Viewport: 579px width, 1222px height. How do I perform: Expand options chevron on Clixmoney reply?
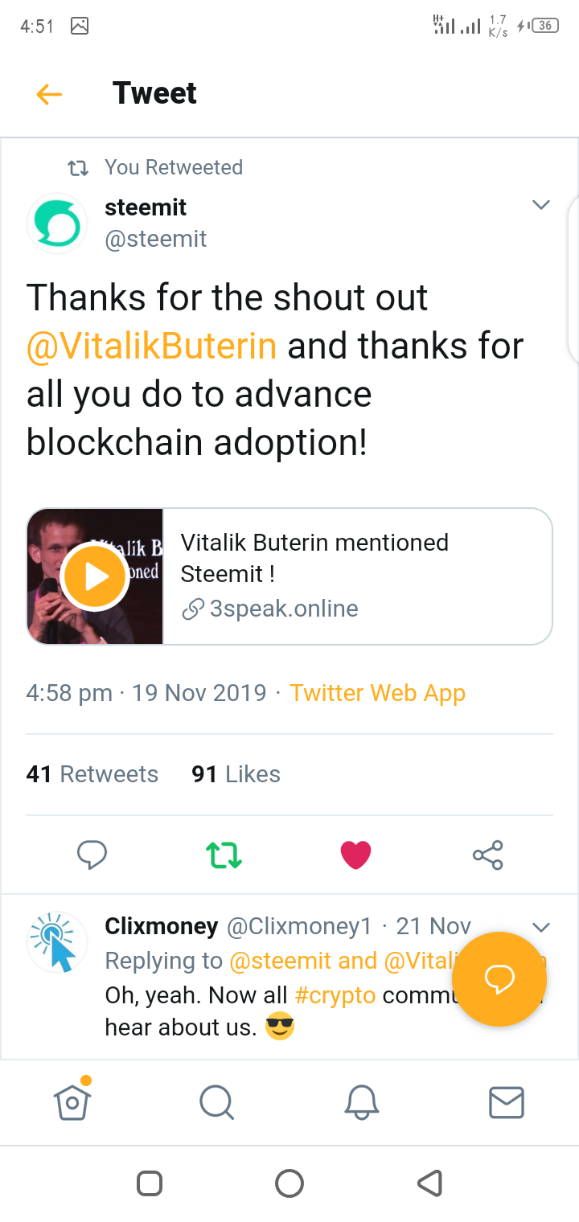(541, 927)
